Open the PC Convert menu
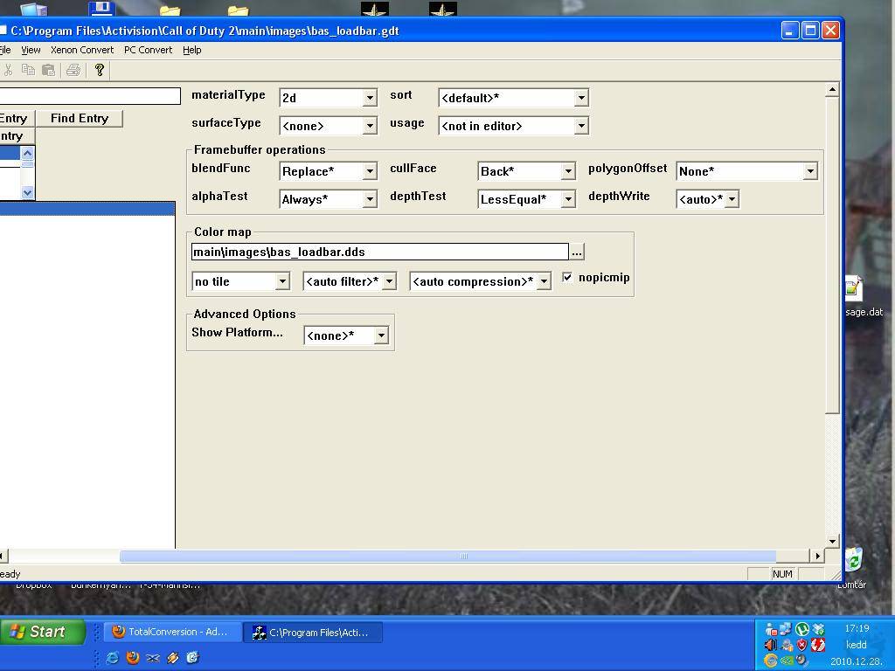895x671 pixels. 148,50
